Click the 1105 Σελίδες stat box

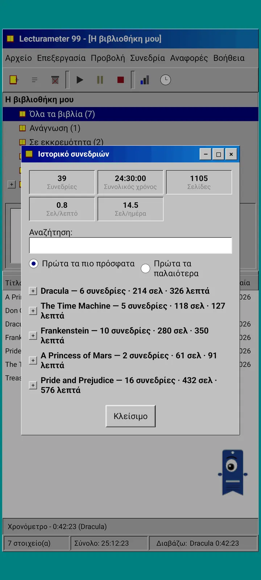coord(199,182)
